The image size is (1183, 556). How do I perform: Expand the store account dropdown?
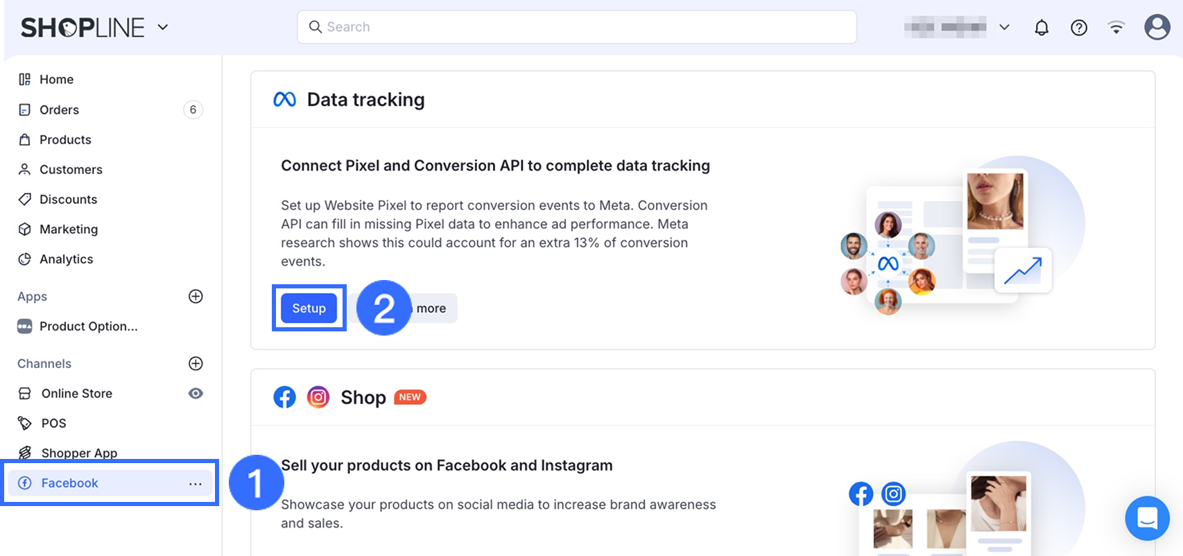click(x=1003, y=28)
